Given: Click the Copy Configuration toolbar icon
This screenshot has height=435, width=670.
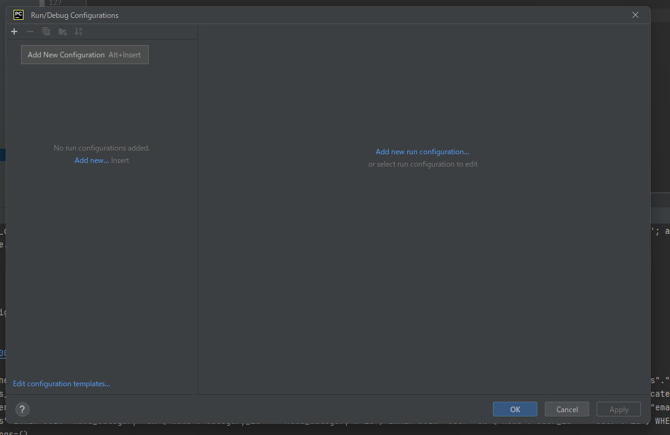Looking at the screenshot, I should point(46,31).
